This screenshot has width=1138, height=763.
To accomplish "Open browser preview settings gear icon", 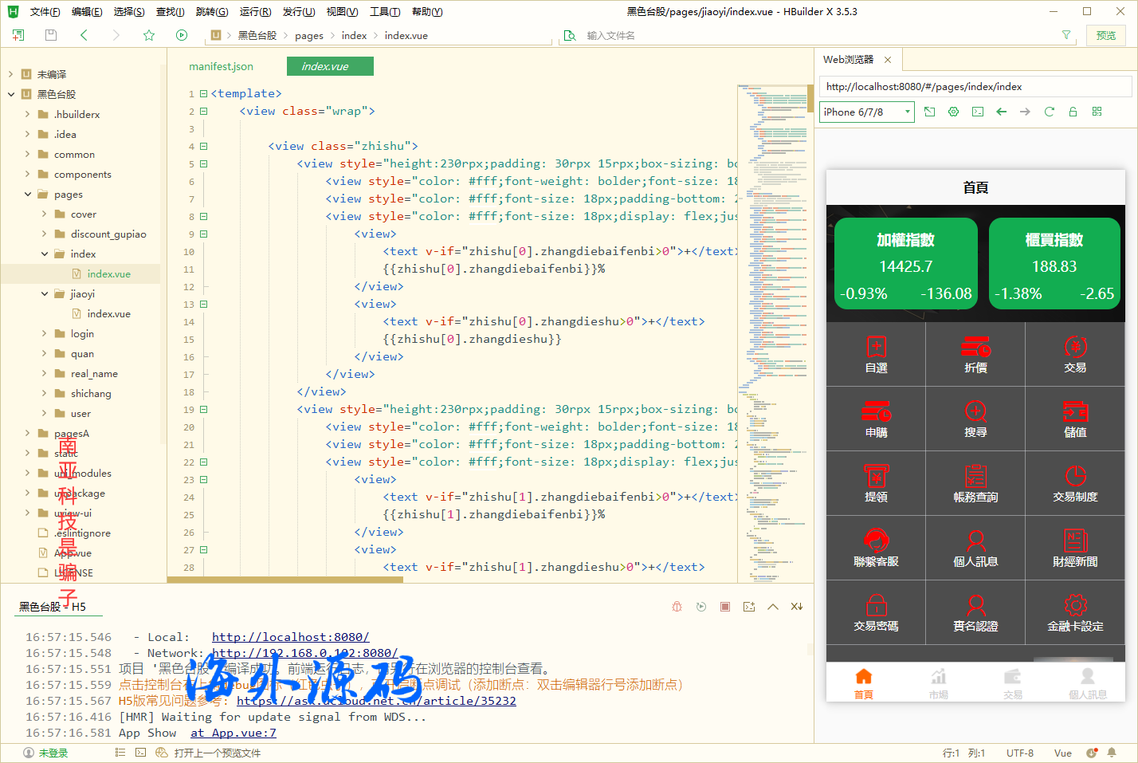I will point(953,112).
